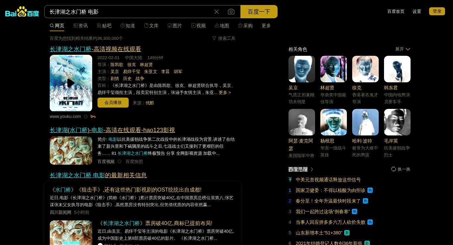Open camera image search icon

click(x=231, y=12)
